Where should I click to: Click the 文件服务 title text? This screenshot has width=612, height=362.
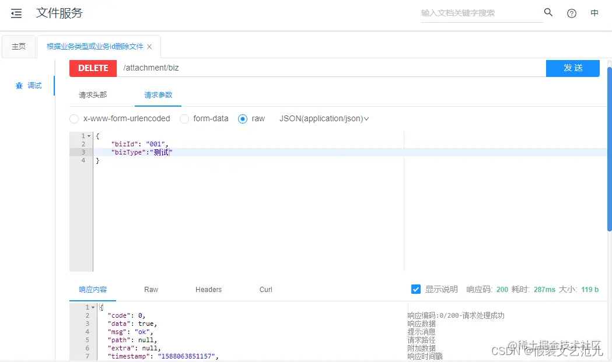[x=60, y=13]
